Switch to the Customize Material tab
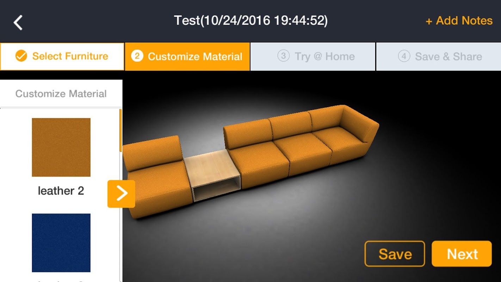 (x=187, y=56)
